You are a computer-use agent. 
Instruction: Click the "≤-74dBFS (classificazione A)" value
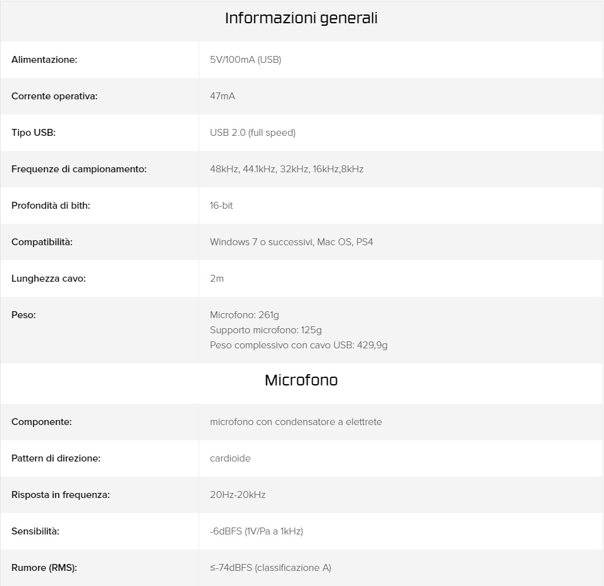tap(270, 568)
